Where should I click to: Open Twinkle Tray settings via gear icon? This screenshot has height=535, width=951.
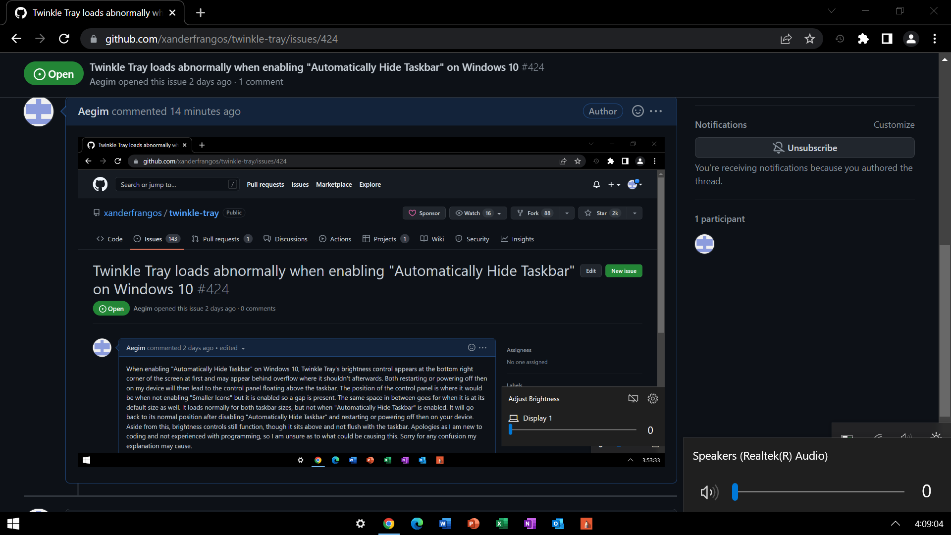[x=652, y=398]
